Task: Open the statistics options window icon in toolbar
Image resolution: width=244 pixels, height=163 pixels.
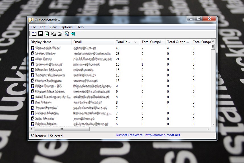Action: coord(34,34)
